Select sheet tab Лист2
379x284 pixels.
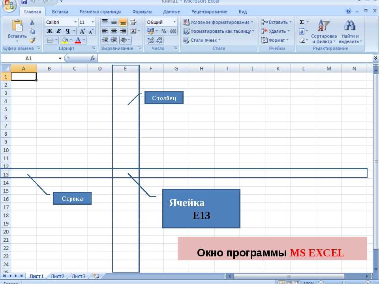coord(58,276)
